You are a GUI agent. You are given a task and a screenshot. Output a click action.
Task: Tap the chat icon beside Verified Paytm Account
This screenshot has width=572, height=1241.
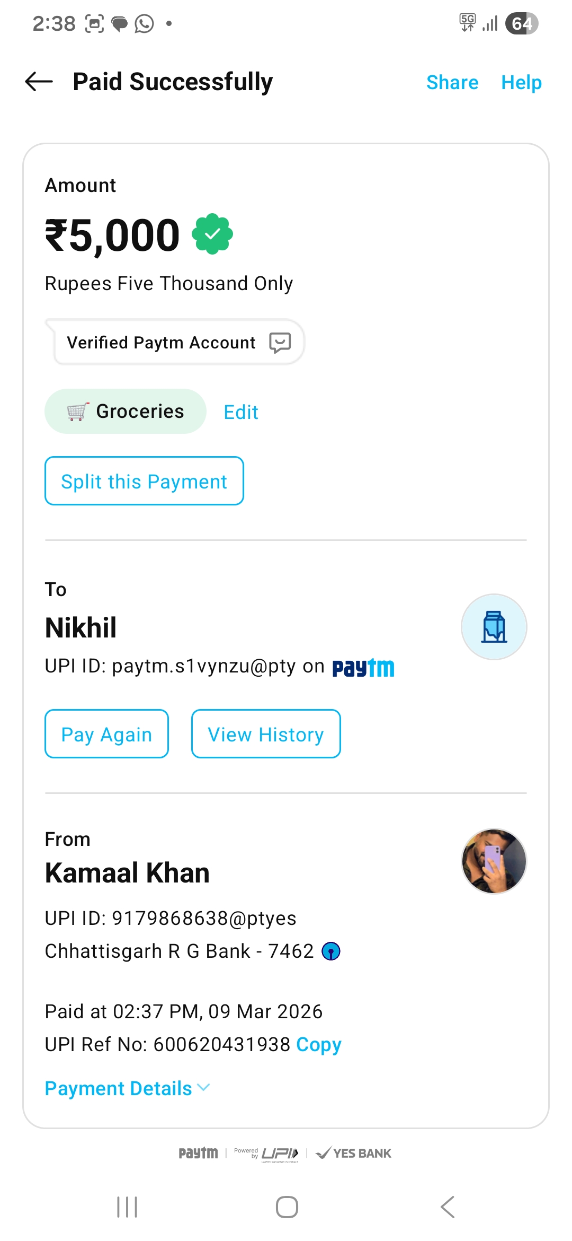pos(280,343)
